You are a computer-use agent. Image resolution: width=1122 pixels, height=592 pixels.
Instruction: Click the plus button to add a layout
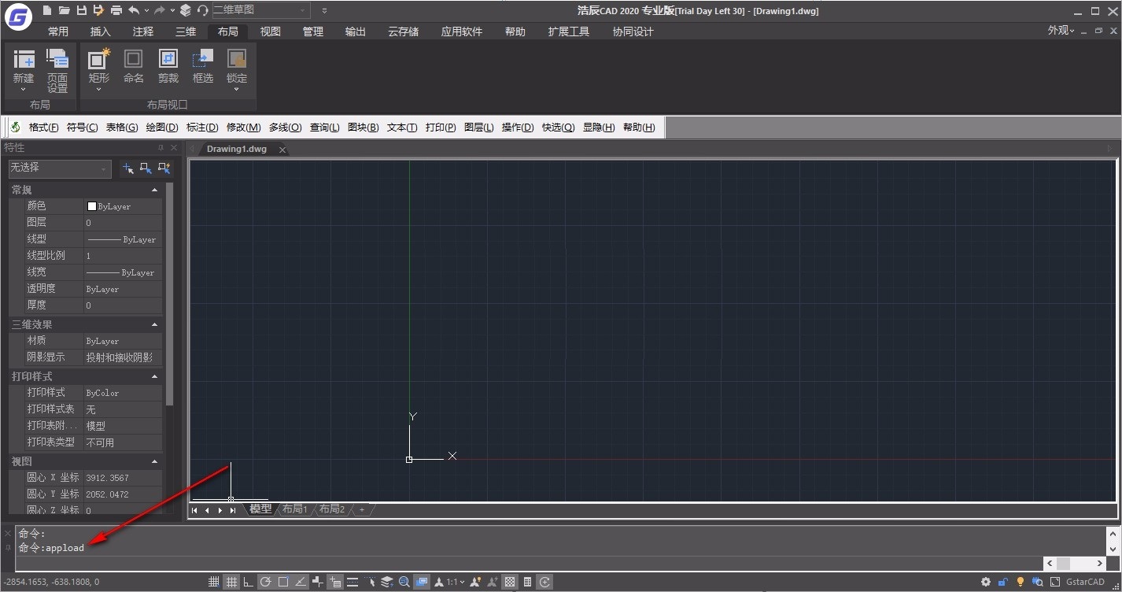(362, 509)
